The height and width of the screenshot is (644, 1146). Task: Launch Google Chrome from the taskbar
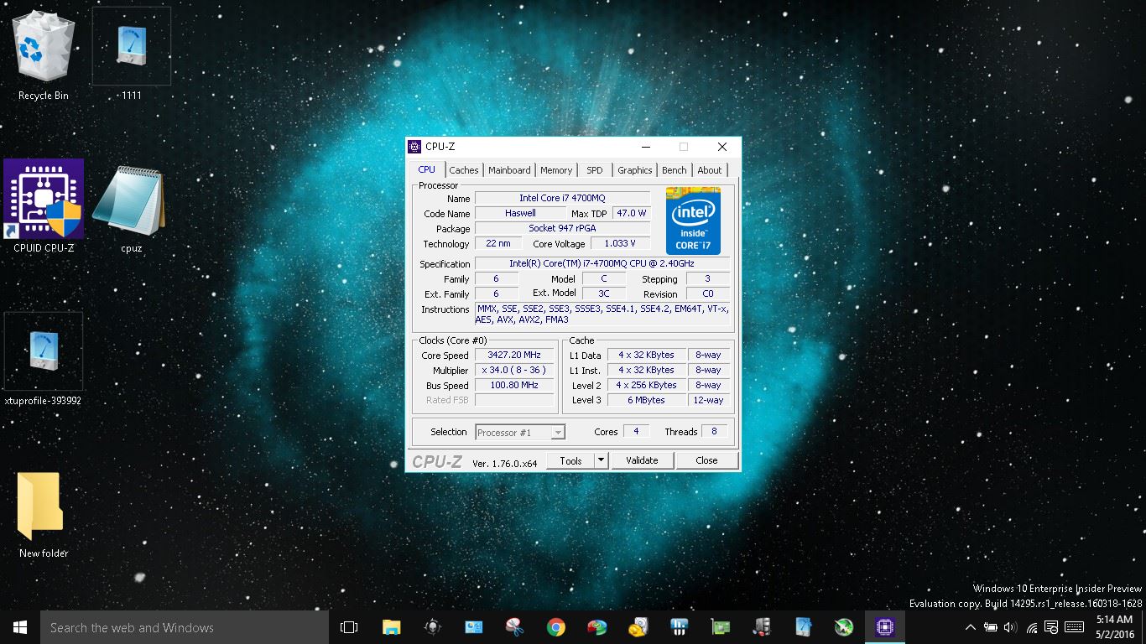click(x=555, y=627)
